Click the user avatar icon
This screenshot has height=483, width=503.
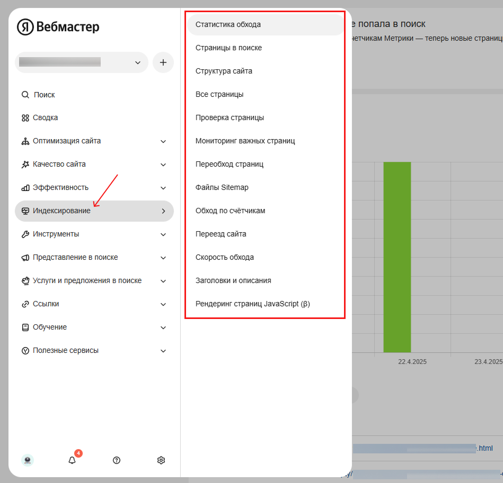(x=28, y=460)
